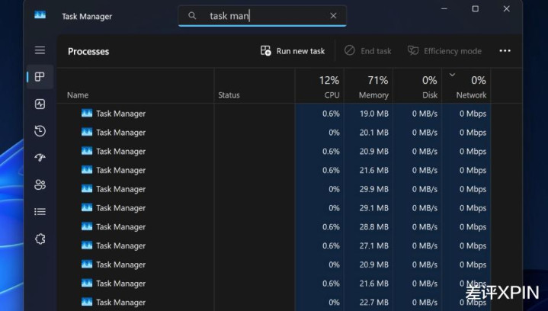
Task: Sort processes by Name column
Action: click(x=78, y=95)
